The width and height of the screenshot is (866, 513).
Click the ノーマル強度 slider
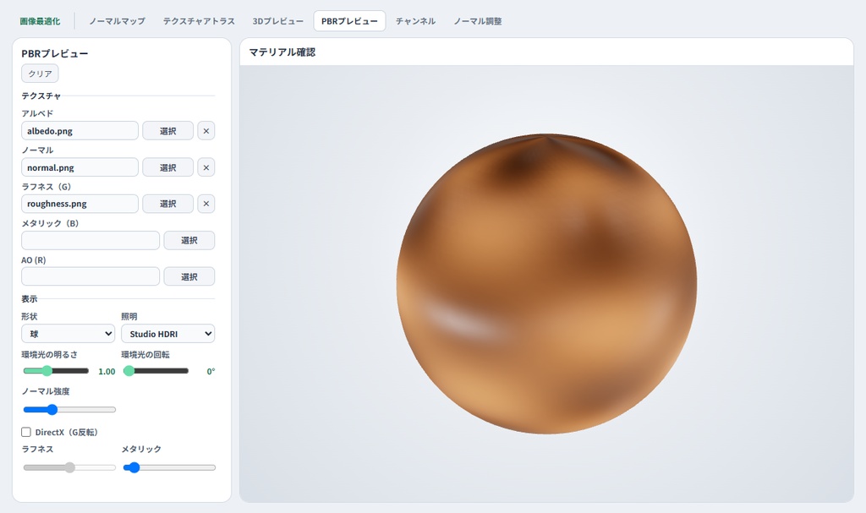[69, 410]
